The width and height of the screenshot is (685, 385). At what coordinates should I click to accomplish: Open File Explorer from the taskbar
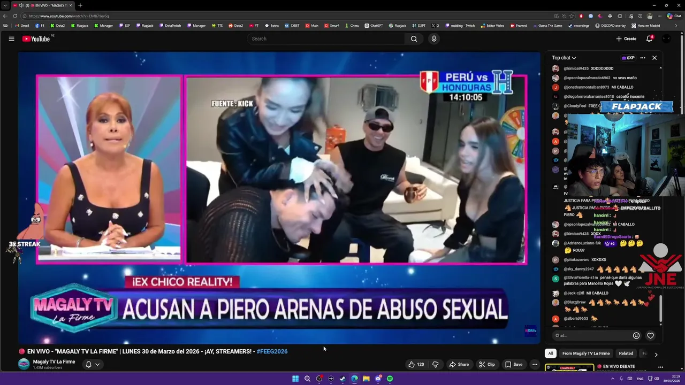[366, 379]
